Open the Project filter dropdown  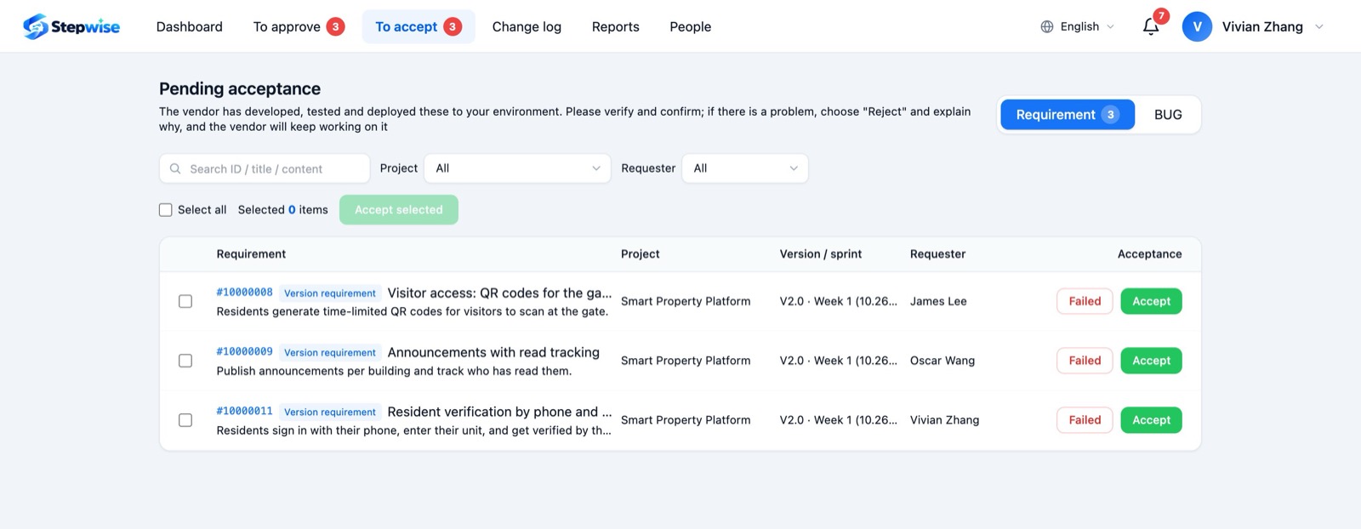(x=517, y=168)
